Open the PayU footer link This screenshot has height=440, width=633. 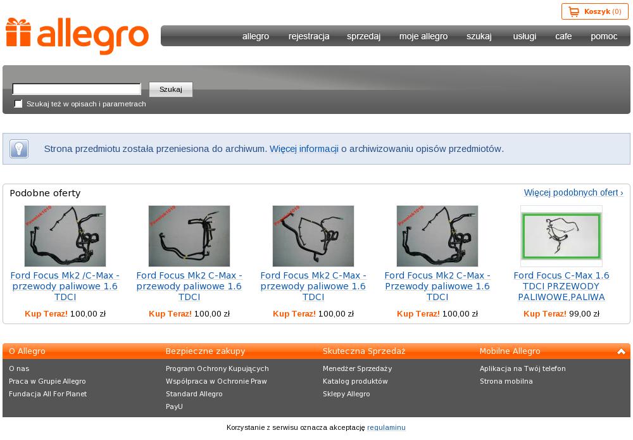coord(174,406)
